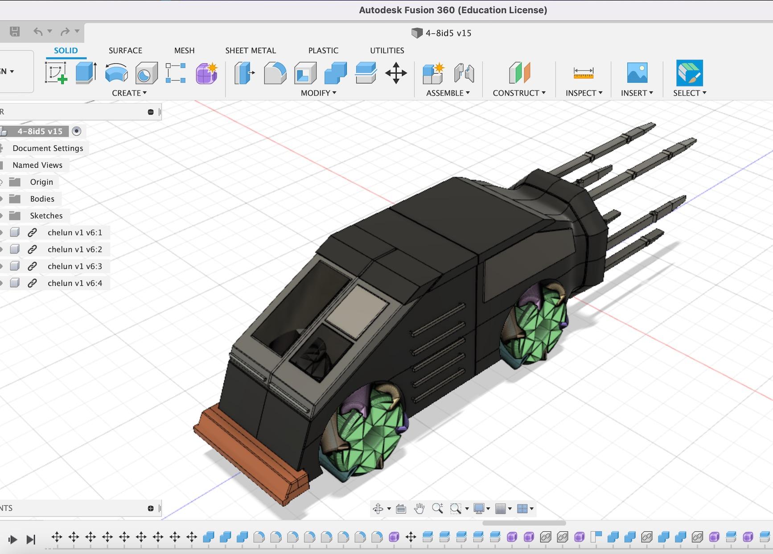
Task: Open the INSPECT dropdown menu
Action: 584,93
